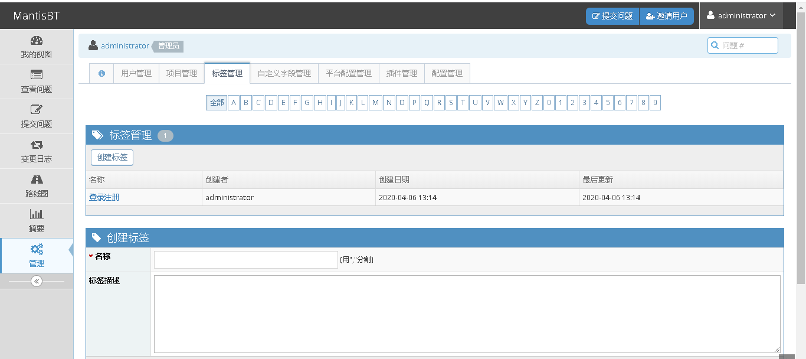Click the 创建标签 button
Image resolution: width=806 pixels, height=359 pixels.
pos(112,157)
